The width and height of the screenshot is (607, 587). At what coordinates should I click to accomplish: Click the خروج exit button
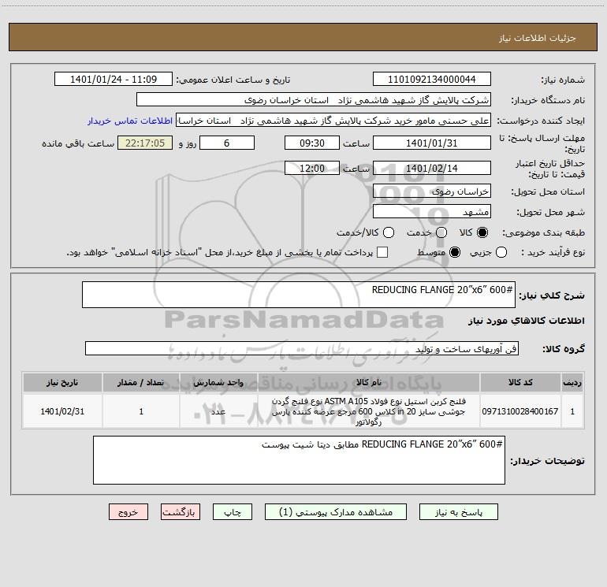[x=128, y=512]
